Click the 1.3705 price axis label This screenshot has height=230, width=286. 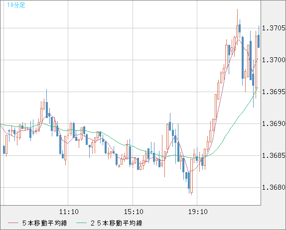(x=274, y=28)
